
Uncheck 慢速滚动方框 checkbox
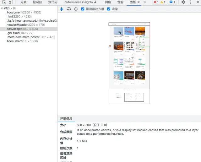click(x=83, y=9)
